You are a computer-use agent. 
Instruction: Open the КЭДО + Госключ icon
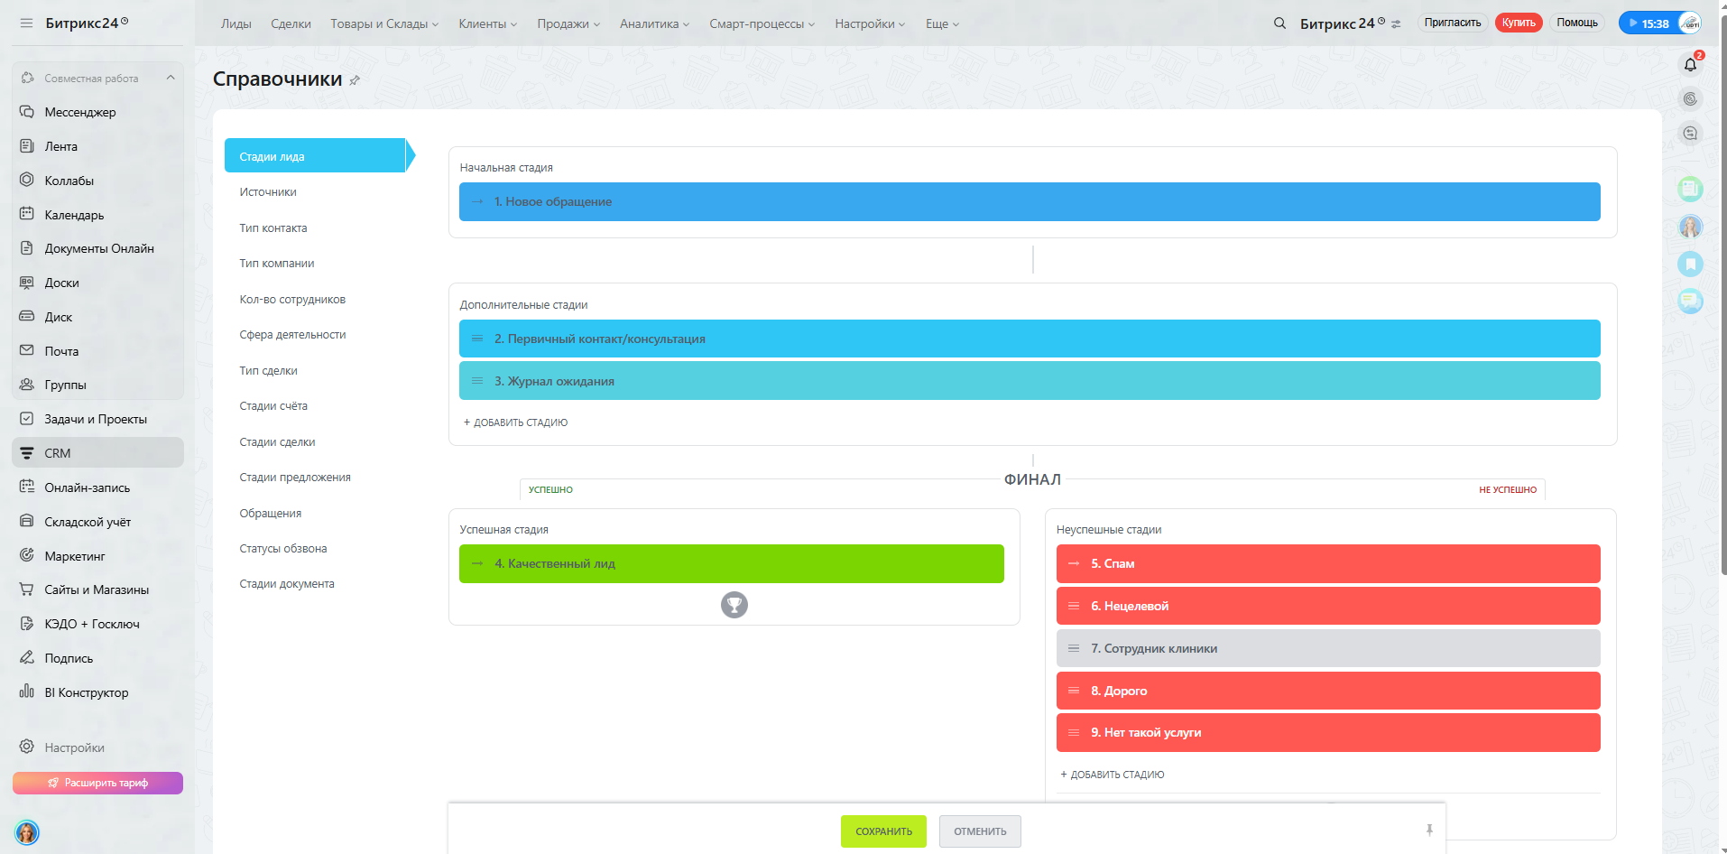coord(27,624)
